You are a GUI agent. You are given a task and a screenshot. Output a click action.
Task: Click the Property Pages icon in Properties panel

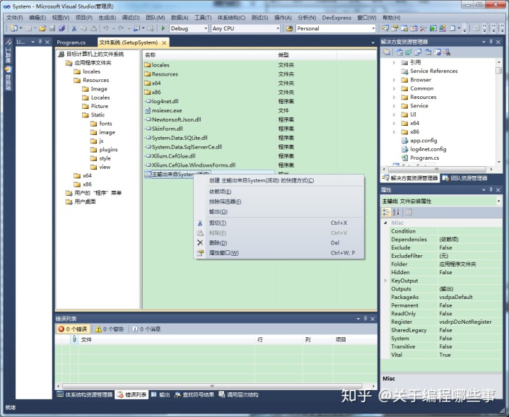coord(409,212)
